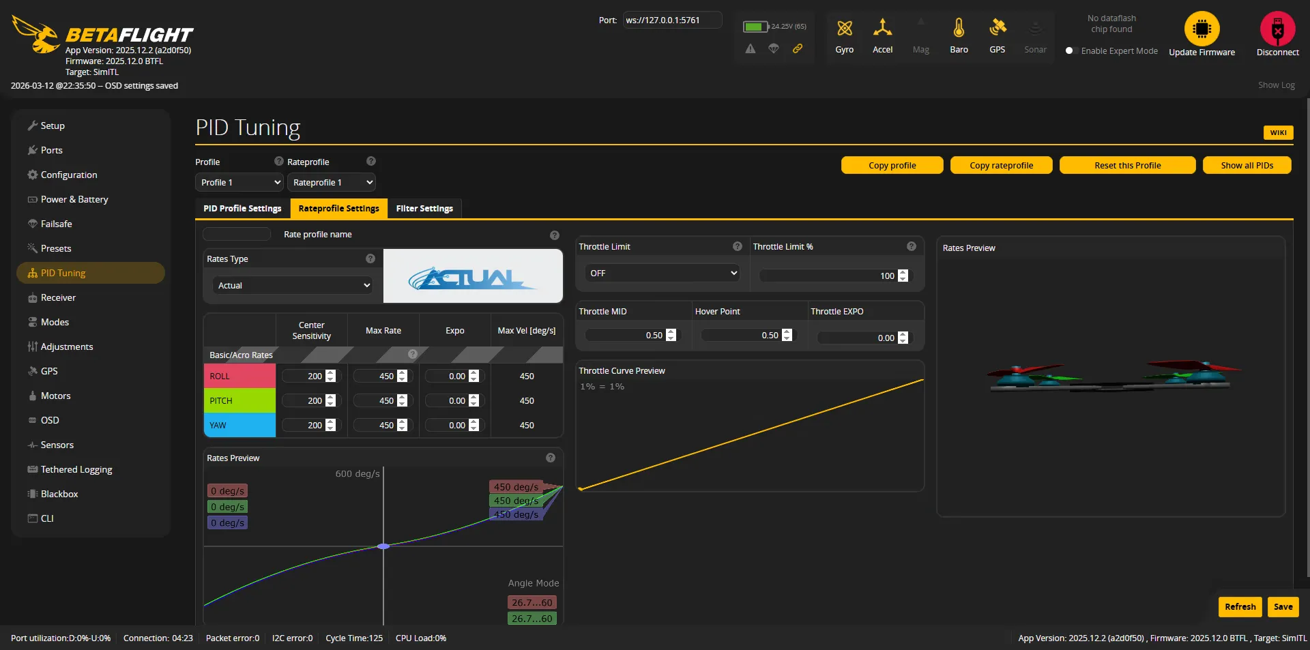Open the Profile 1 dropdown
The width and height of the screenshot is (1310, 650).
(x=239, y=182)
